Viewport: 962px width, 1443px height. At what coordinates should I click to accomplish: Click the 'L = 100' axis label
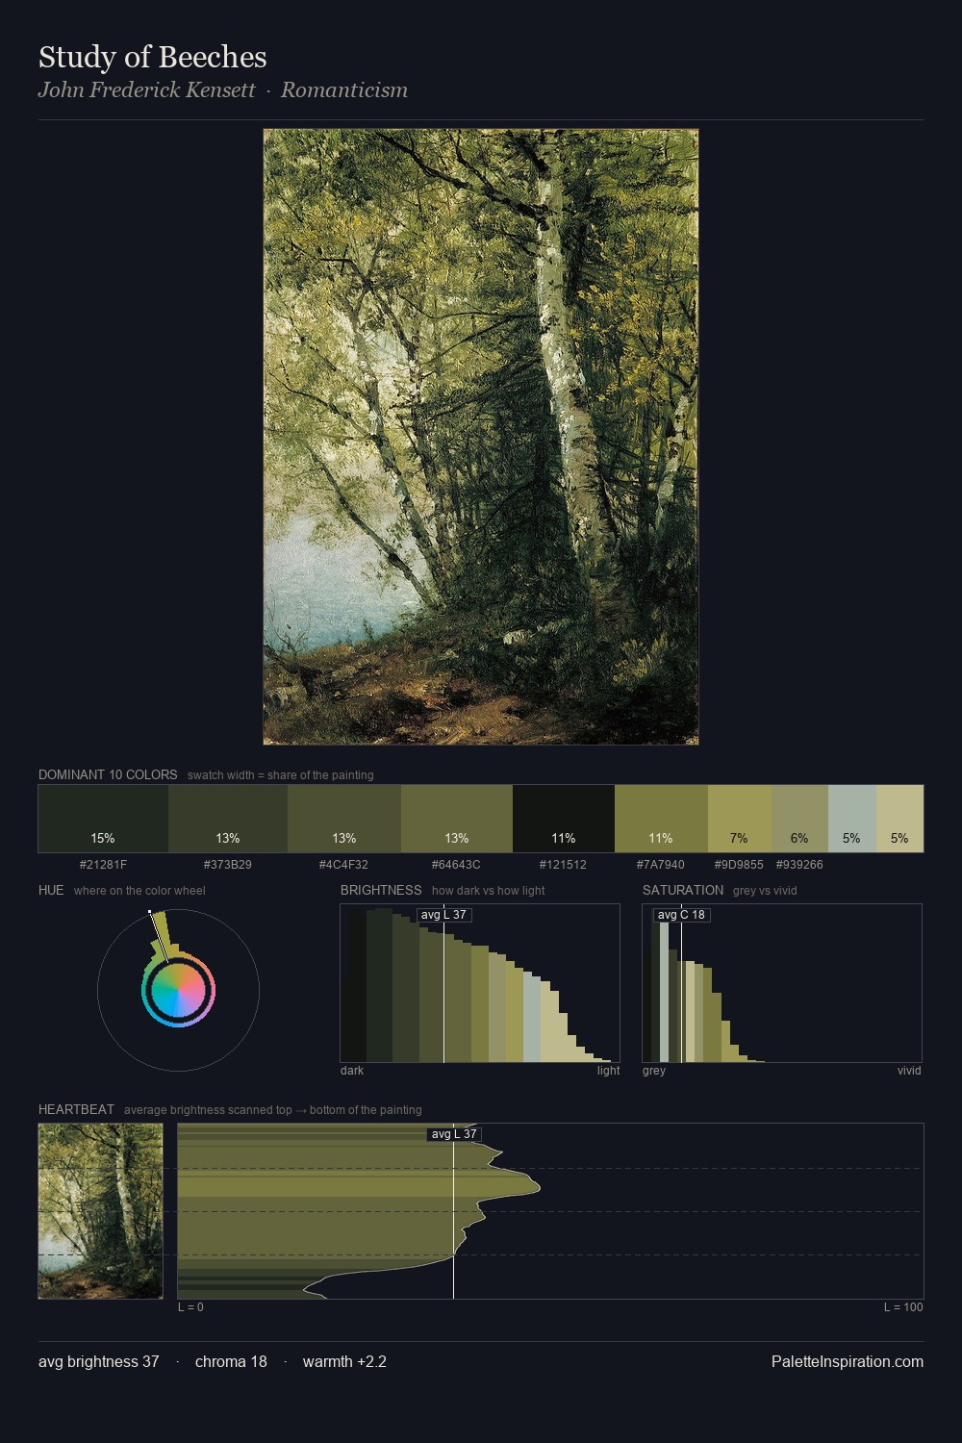903,1306
